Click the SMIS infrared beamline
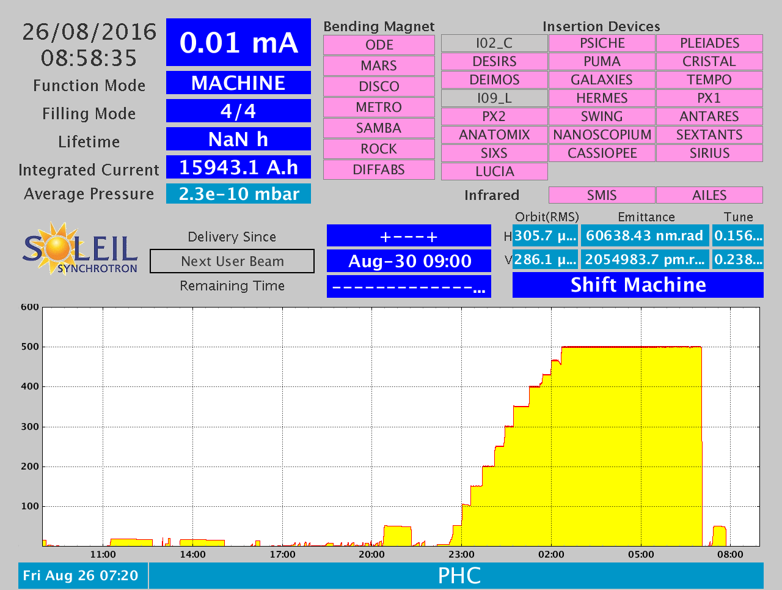Screen dimensions: 782x590 point(602,195)
